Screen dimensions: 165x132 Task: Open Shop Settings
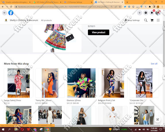pos(132,20)
